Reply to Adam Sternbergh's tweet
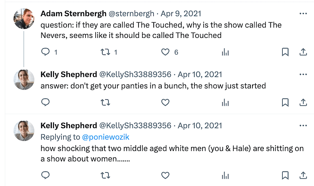Image resolution: width=314 pixels, height=186 pixels. pos(45,52)
